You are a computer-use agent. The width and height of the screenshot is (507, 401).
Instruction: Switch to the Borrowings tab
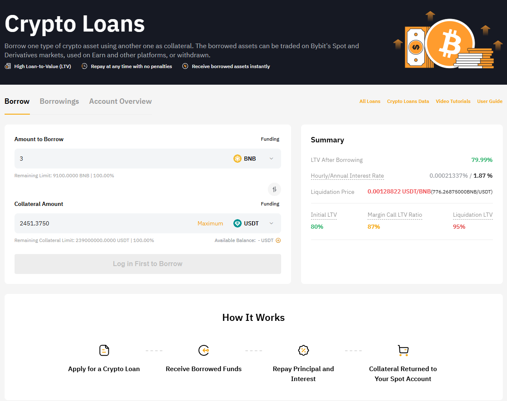[x=59, y=101]
